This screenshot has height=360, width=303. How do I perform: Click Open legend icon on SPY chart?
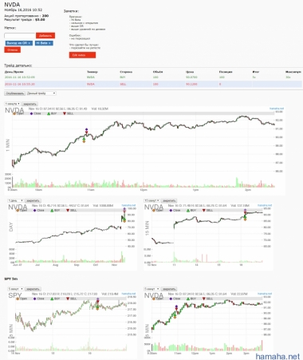[18, 299]
